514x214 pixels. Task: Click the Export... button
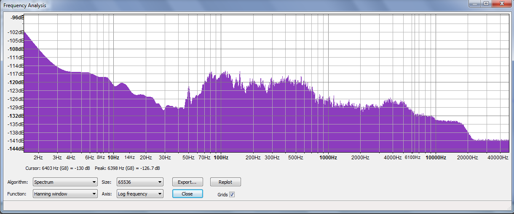(187, 182)
